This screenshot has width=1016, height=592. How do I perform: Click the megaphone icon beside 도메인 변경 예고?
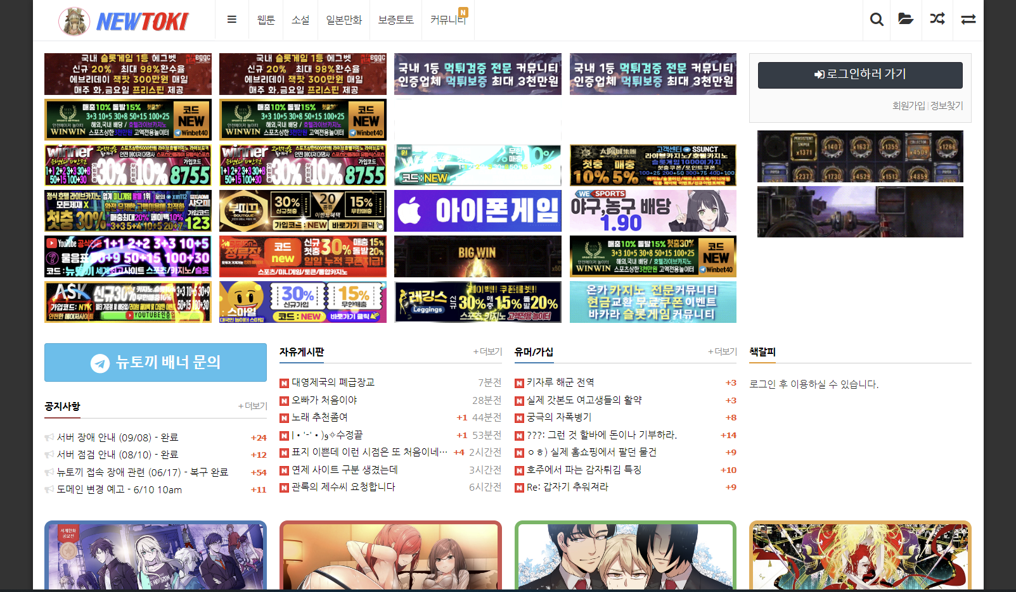49,489
